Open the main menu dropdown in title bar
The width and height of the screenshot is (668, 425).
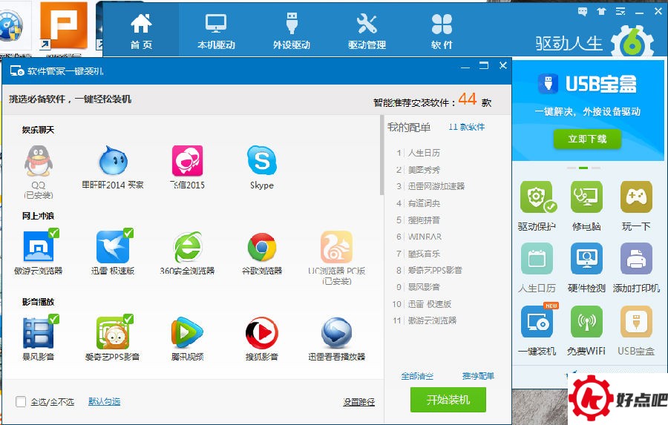coord(620,11)
